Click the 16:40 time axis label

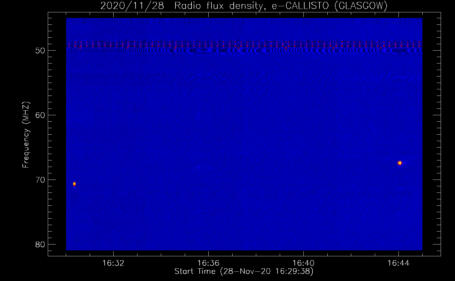pyautogui.click(x=303, y=263)
